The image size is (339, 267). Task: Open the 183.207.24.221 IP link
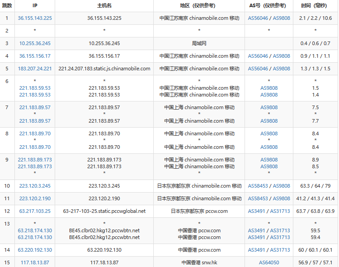pos(35,69)
